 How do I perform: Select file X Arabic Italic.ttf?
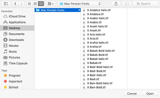tap(104, 18)
